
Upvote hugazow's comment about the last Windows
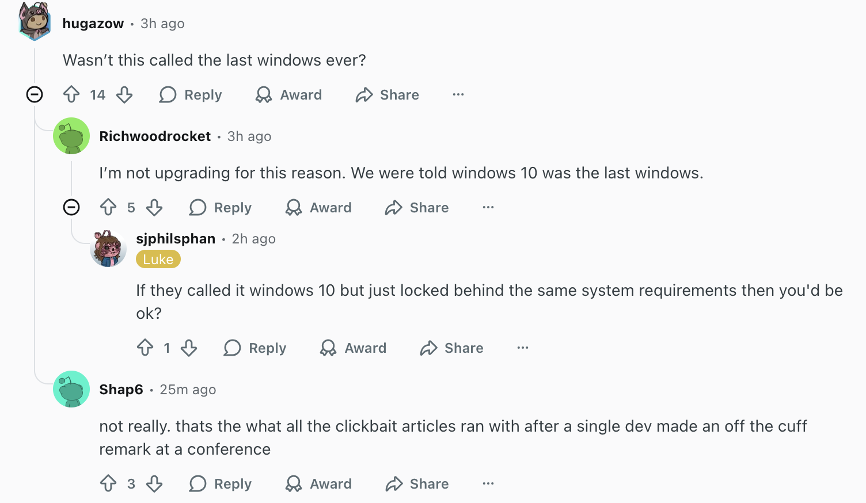(x=71, y=94)
